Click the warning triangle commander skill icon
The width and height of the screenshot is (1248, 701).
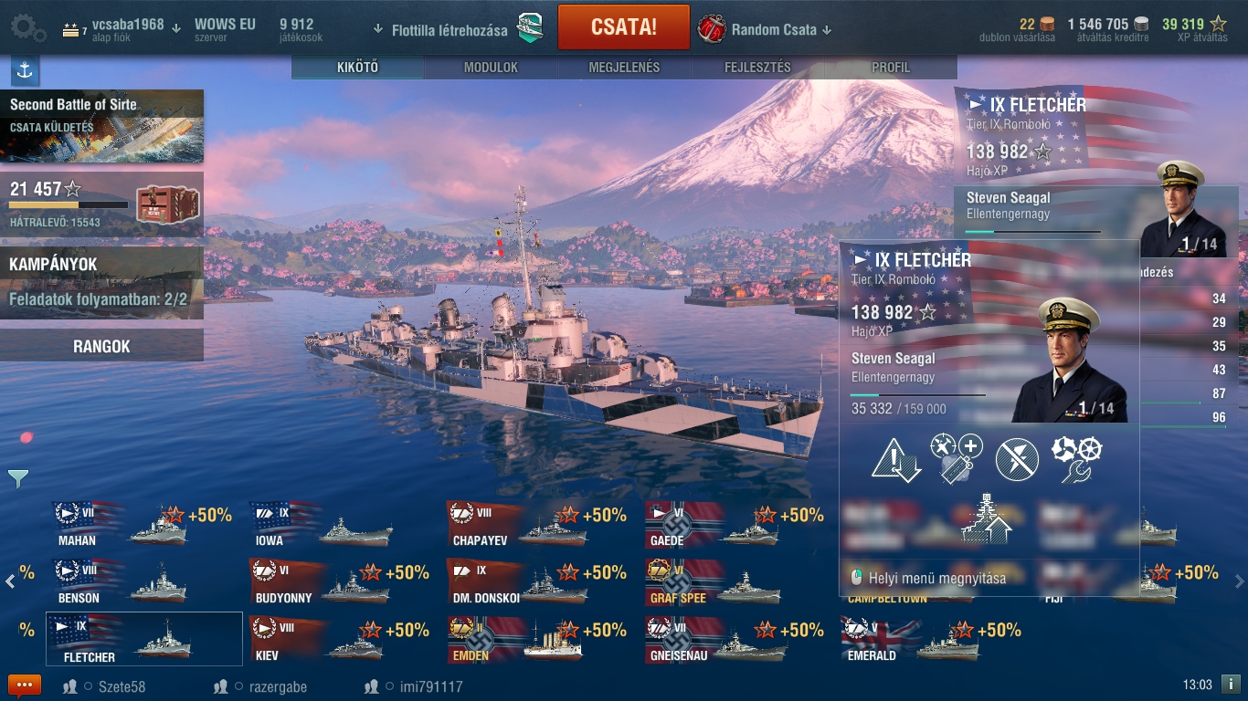[x=896, y=459]
